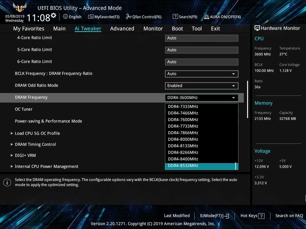Click the settings gear next to the clock
Image resolution: width=306 pixels, height=229 pixels.
53,15
